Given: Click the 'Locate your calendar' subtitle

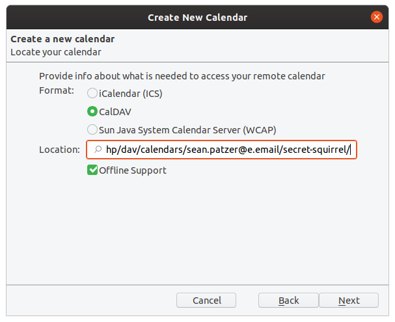Looking at the screenshot, I should (56, 52).
